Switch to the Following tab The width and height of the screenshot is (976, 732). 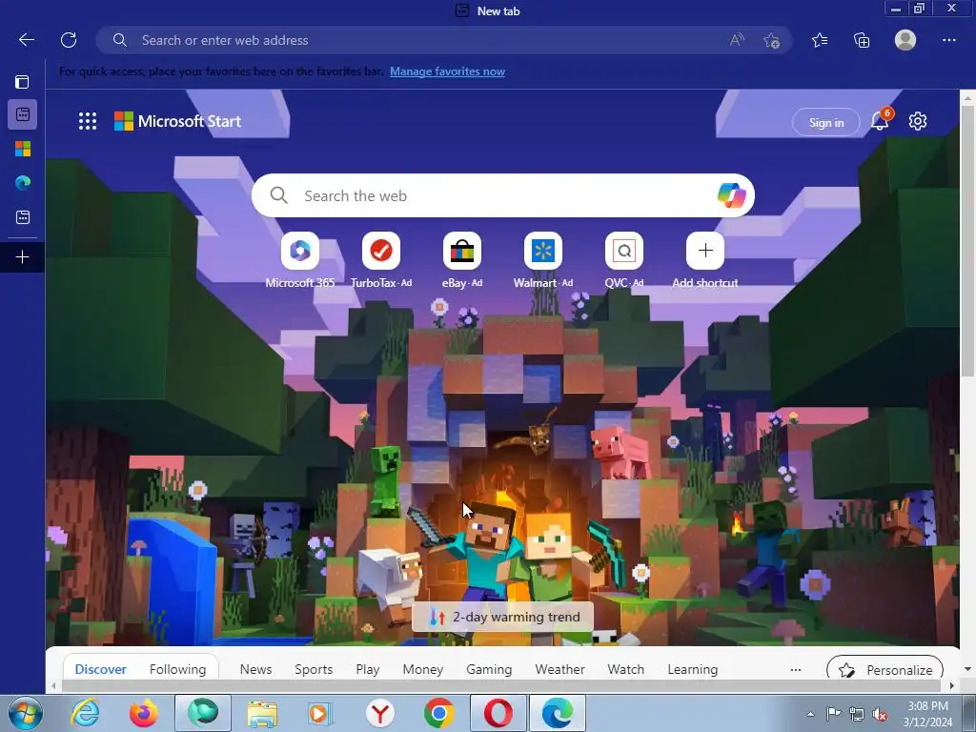coord(177,670)
